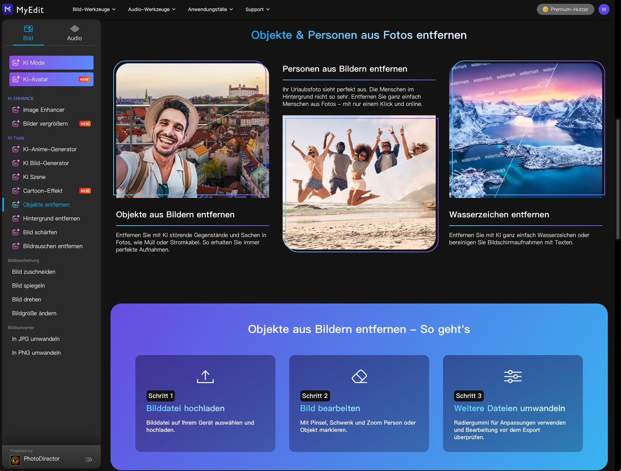Expand the Audio-Werkzeuge dropdown
Image resolution: width=621 pixels, height=471 pixels.
point(152,9)
